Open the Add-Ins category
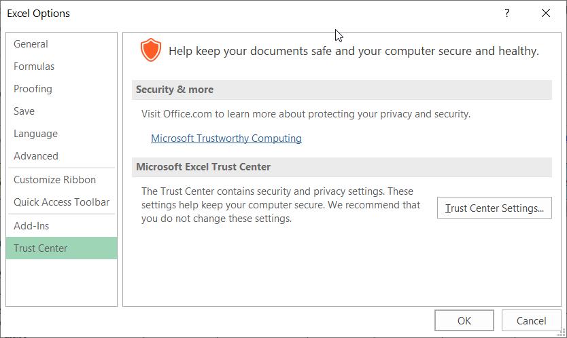Screen dimensions: 567x338 (31, 226)
